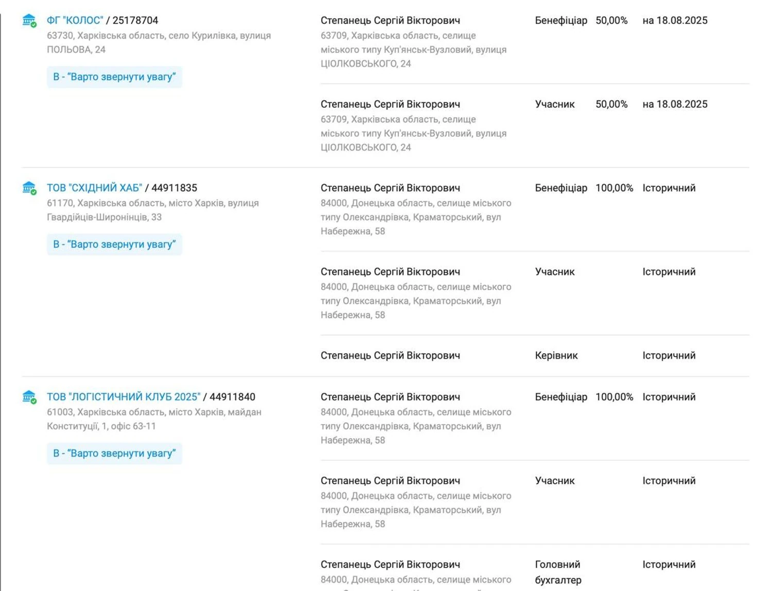The width and height of the screenshot is (772, 591).
Task: Open ТОВ "ЛОГІСТИЧНИЙ КЛУБ 2025" company page
Action: [124, 397]
